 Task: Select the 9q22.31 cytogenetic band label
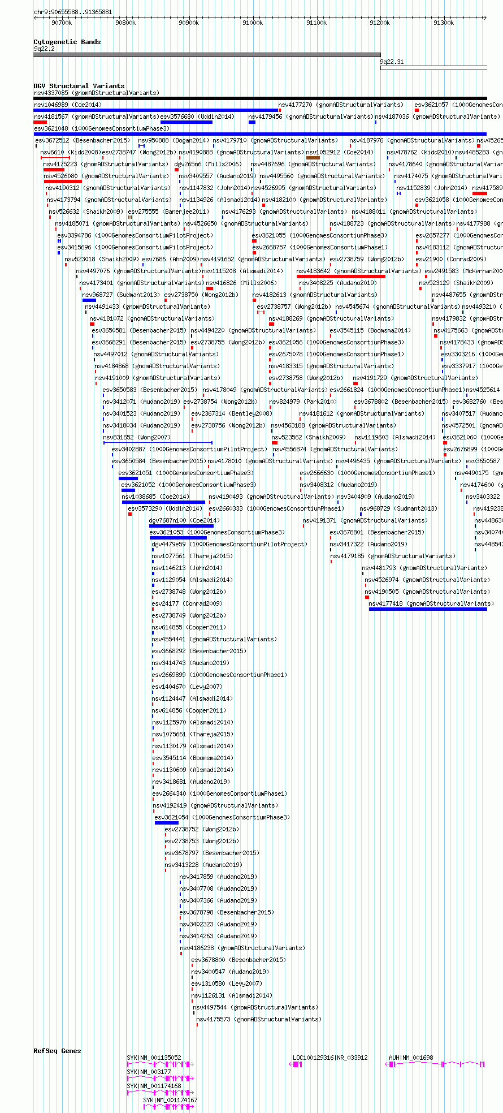[x=392, y=62]
